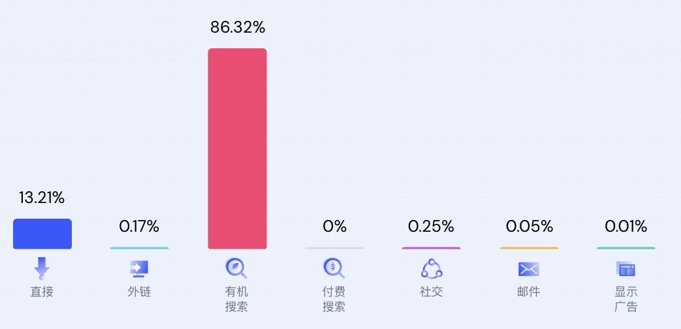Viewport: 681px width, 329px height.
Task: Click the Direct (直接) download arrow icon
Action: [x=42, y=268]
